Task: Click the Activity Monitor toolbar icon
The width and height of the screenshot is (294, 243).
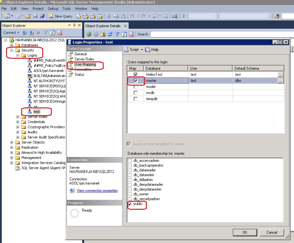Action: pyautogui.click(x=174, y=16)
